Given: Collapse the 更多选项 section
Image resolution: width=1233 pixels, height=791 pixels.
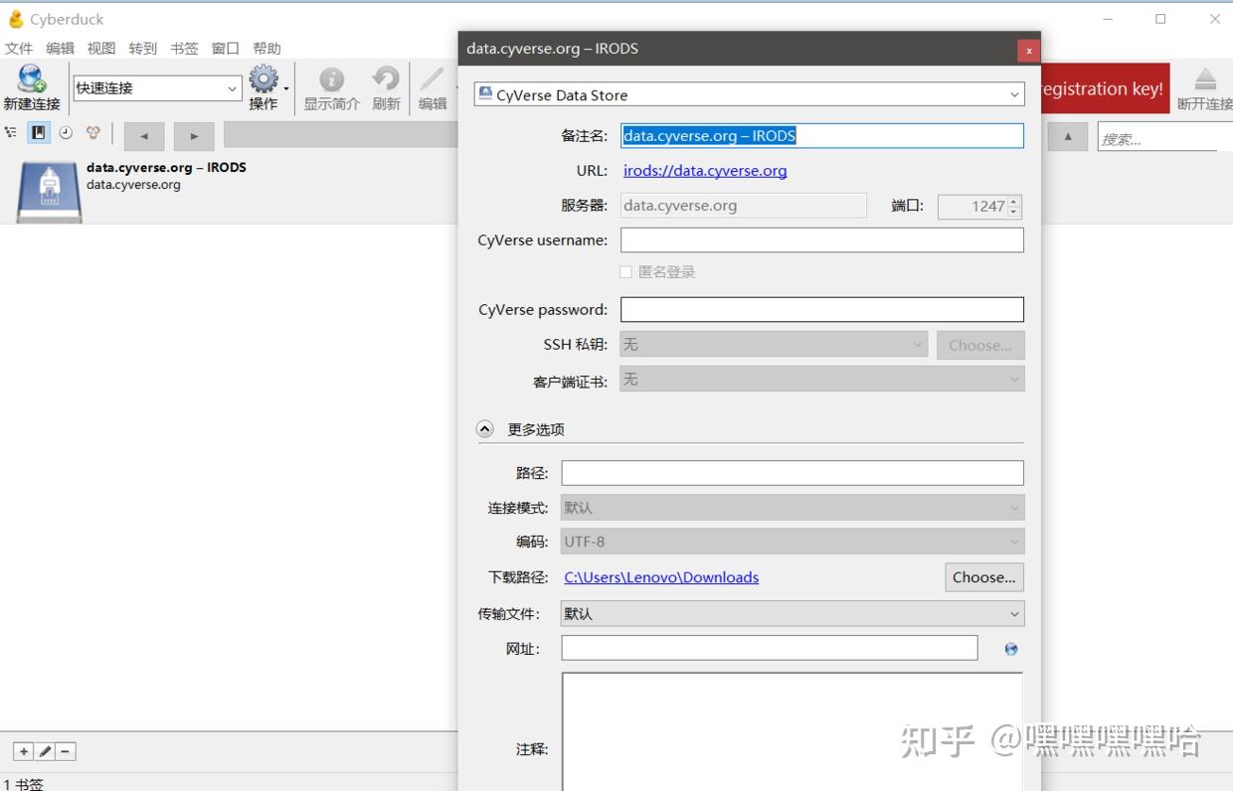Looking at the screenshot, I should [x=485, y=428].
